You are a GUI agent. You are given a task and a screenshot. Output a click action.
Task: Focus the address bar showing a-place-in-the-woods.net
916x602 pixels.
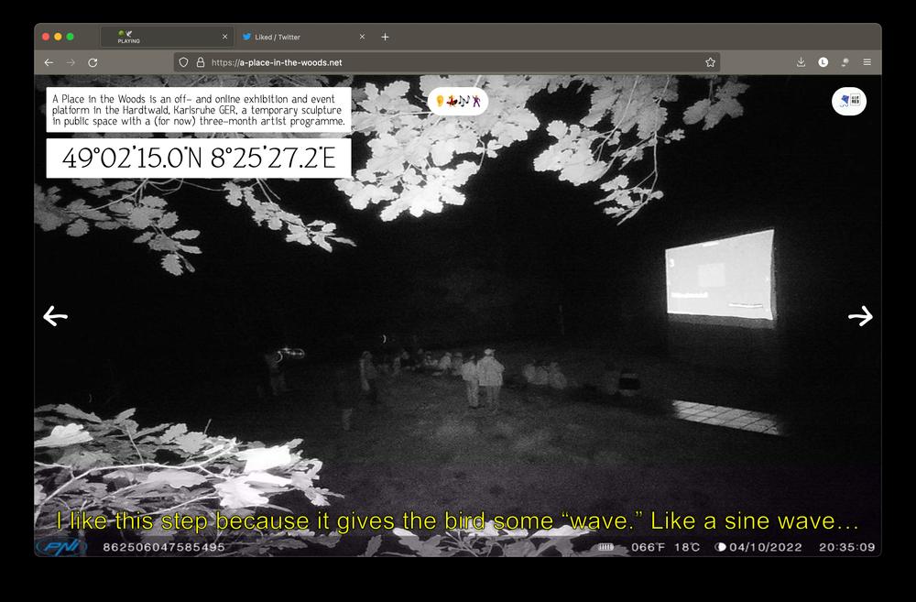tap(447, 62)
